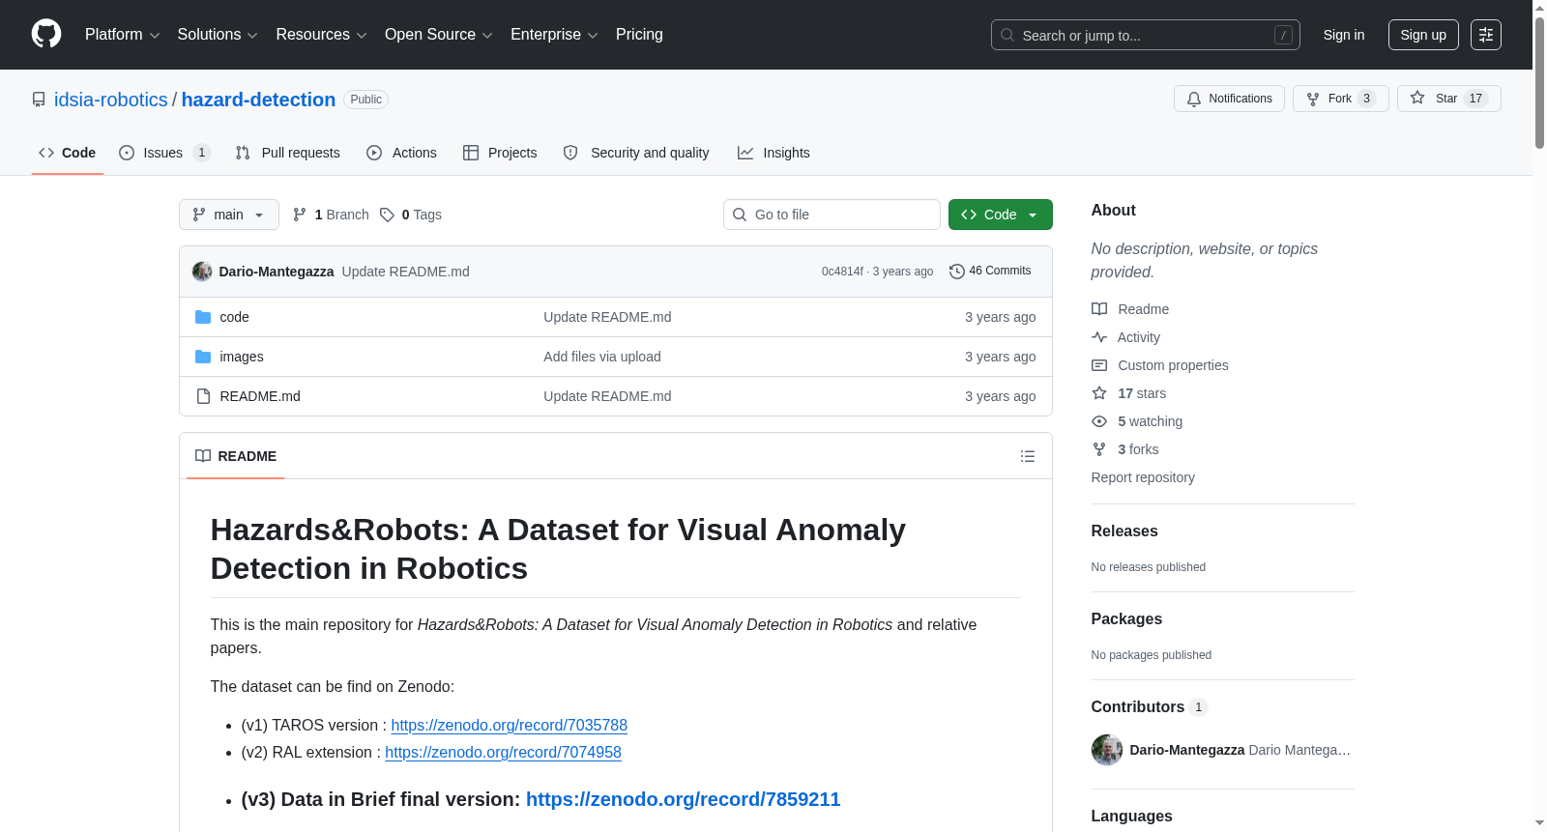Click the Notifications button
This screenshot has height=832, width=1547.
click(1229, 99)
